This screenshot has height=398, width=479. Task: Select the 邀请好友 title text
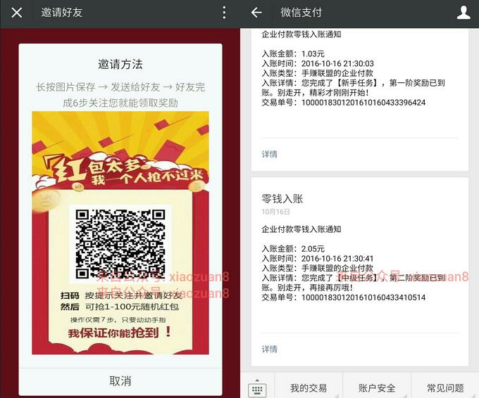pos(62,13)
